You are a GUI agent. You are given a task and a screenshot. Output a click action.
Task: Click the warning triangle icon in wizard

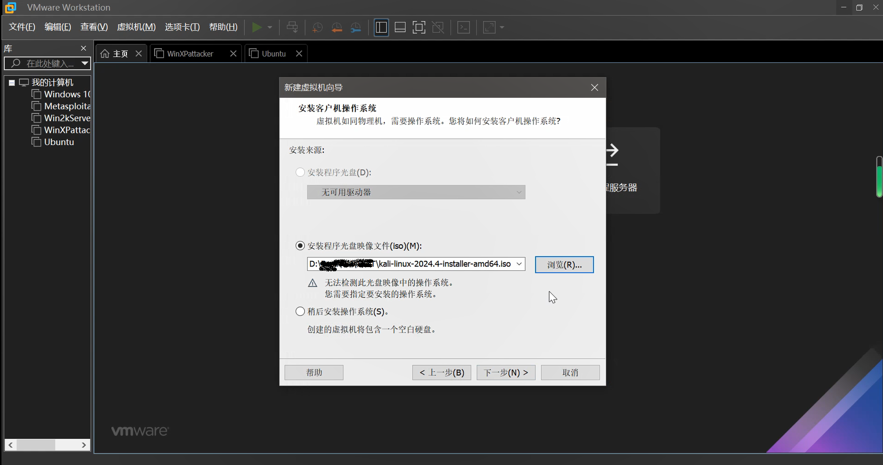click(x=313, y=283)
